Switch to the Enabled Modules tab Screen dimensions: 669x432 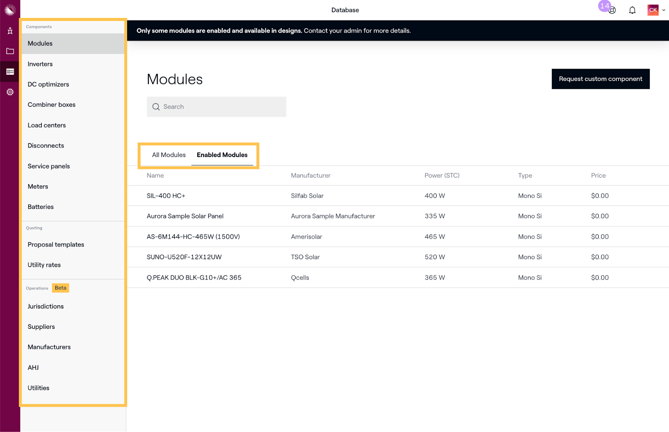click(222, 155)
